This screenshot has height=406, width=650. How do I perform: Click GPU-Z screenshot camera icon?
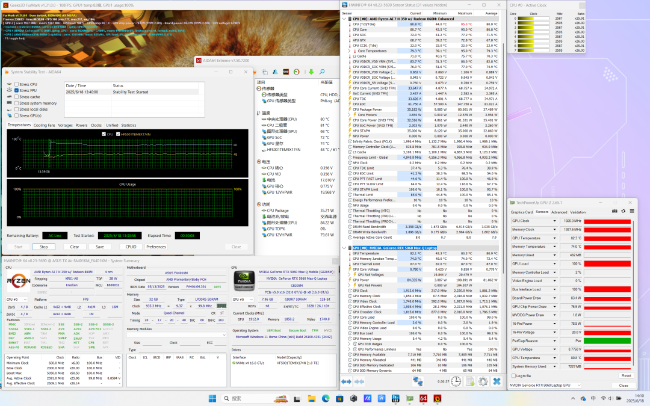pos(614,211)
